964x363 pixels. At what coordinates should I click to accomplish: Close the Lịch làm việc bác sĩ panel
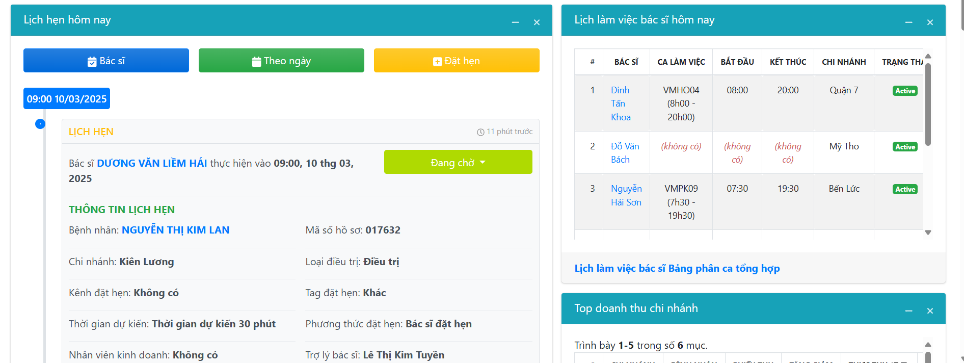[930, 22]
